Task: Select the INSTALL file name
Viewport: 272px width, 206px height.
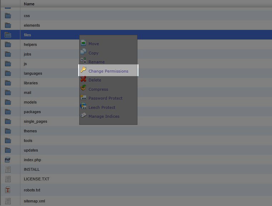Action: coord(32,169)
